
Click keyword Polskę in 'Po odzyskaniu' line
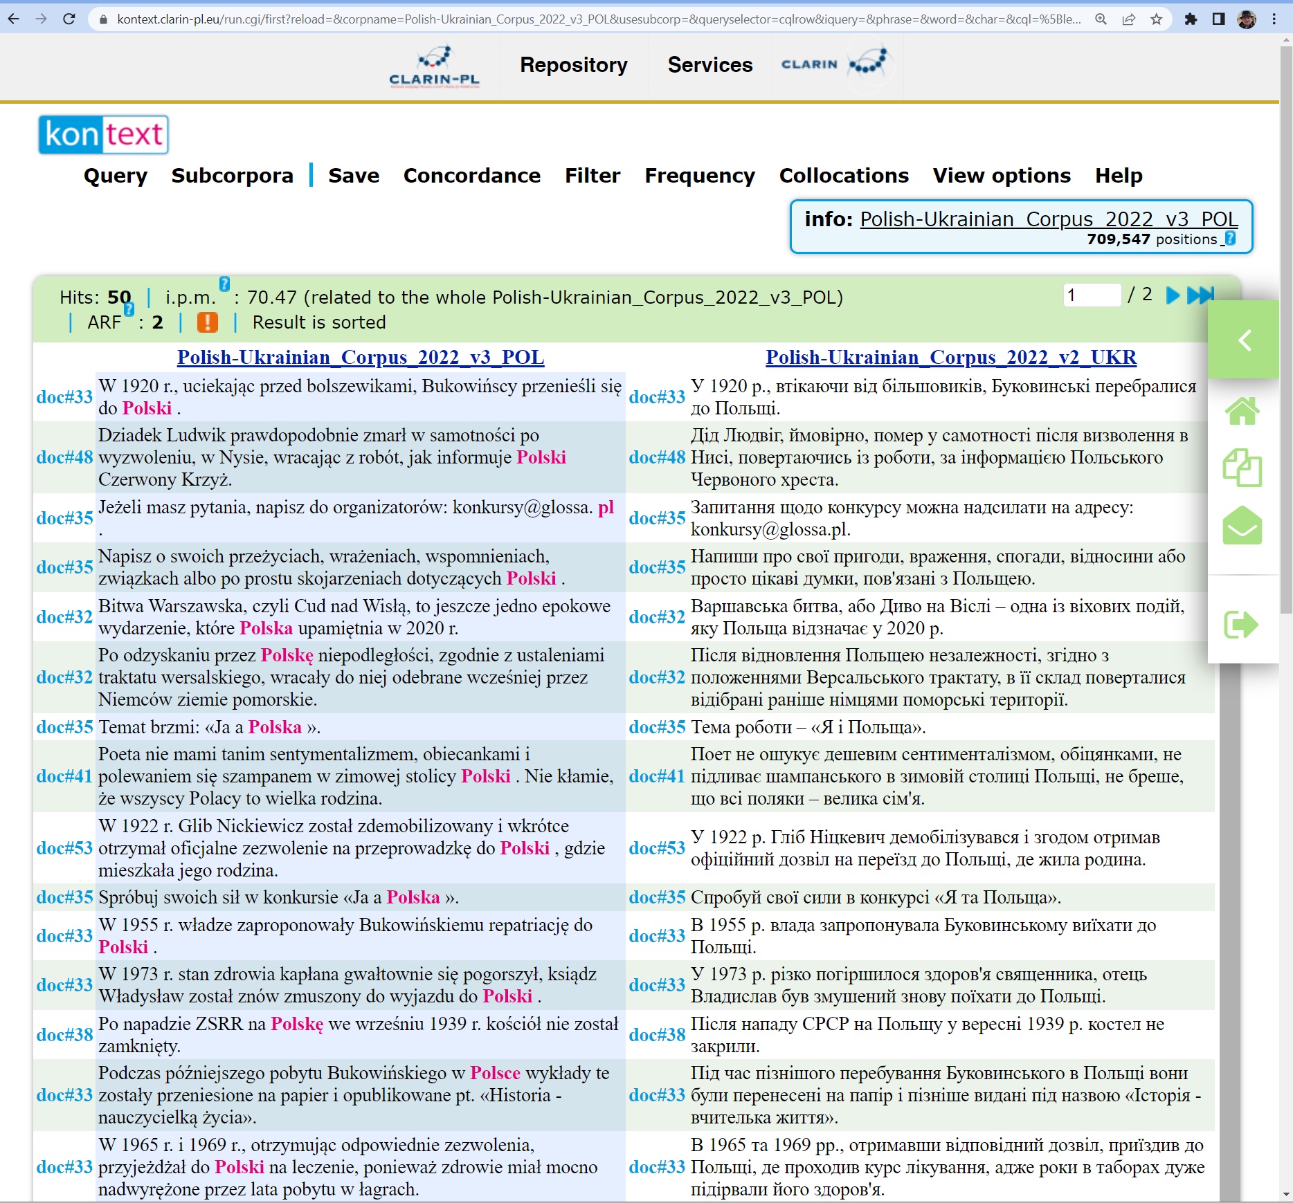tap(287, 655)
